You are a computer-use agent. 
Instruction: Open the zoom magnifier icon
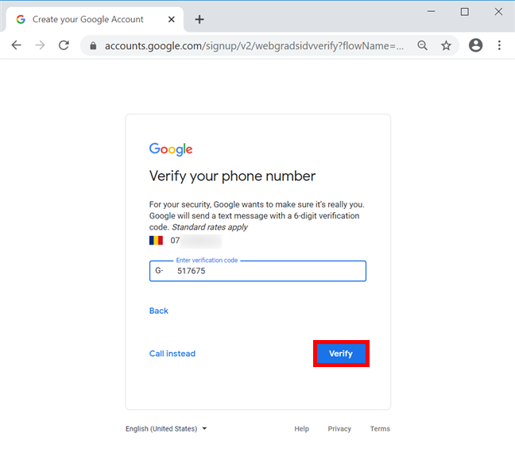(423, 46)
